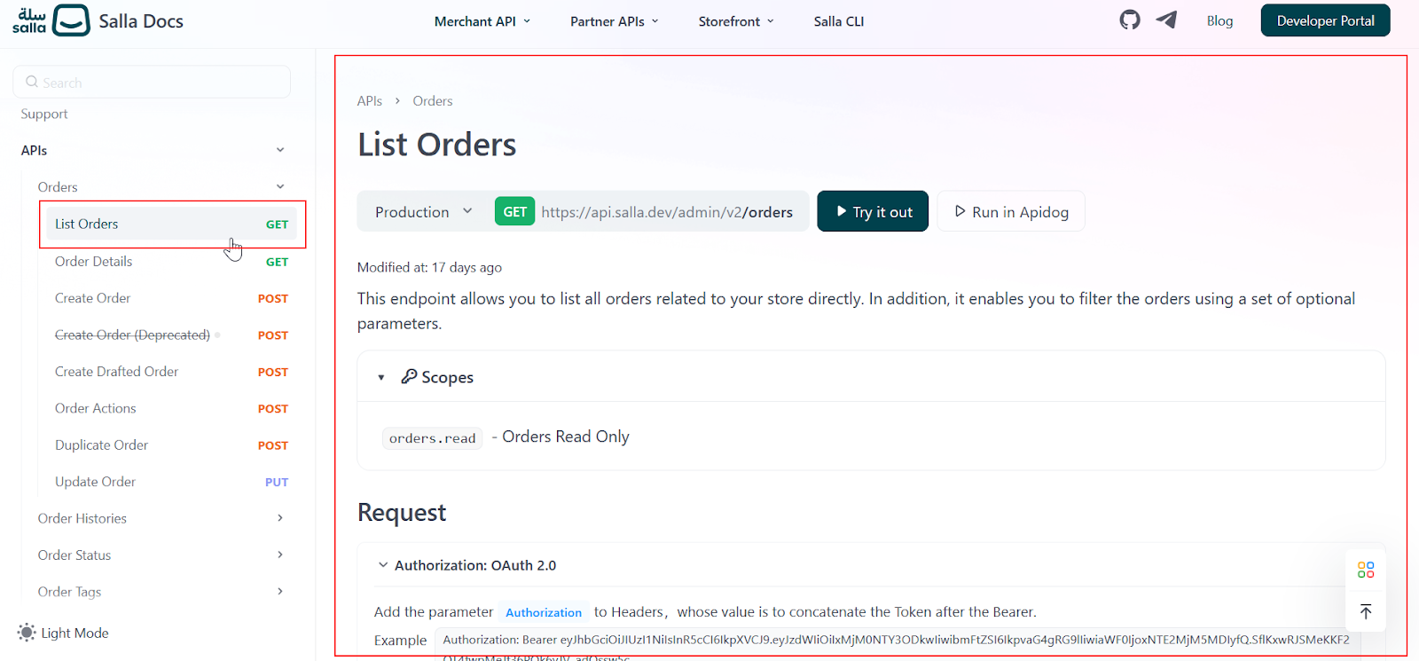The image size is (1419, 661).
Task: Expand the Order Tags group
Action: [x=280, y=591]
